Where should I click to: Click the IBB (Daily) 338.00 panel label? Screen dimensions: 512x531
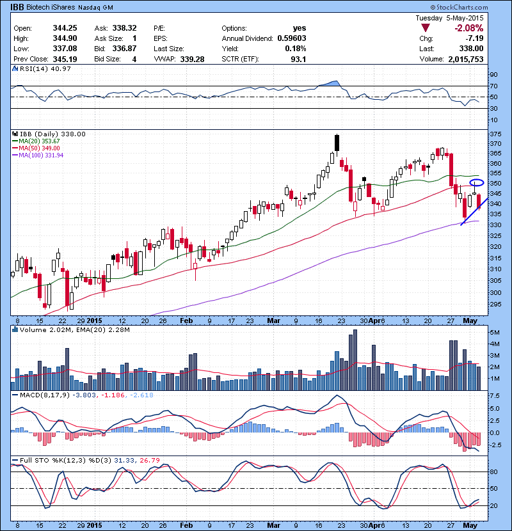pyautogui.click(x=52, y=134)
